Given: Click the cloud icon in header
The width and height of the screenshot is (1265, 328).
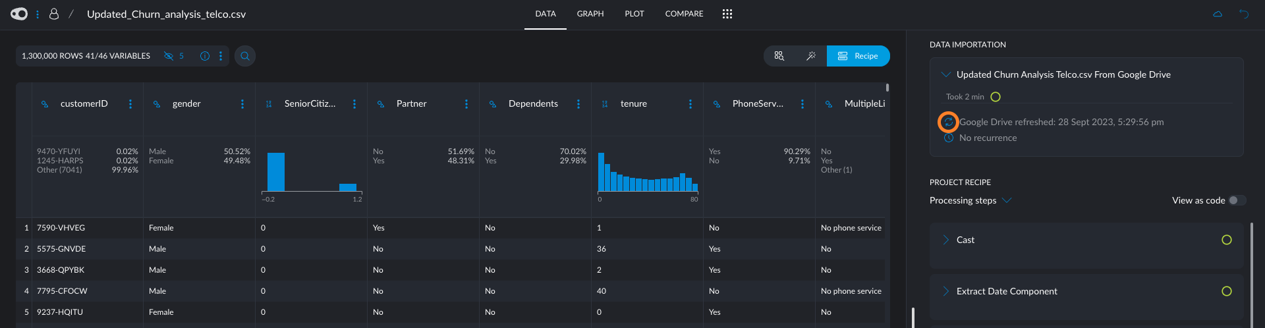Looking at the screenshot, I should (1218, 14).
